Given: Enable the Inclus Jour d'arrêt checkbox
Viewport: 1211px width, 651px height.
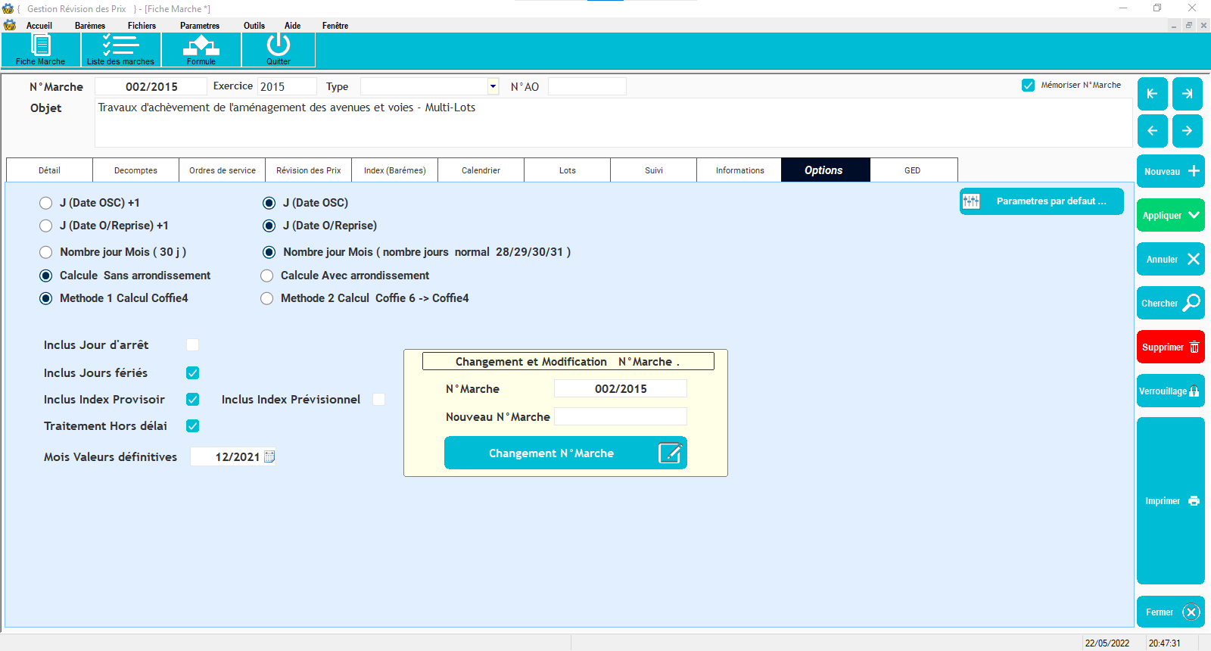Looking at the screenshot, I should click(x=193, y=345).
